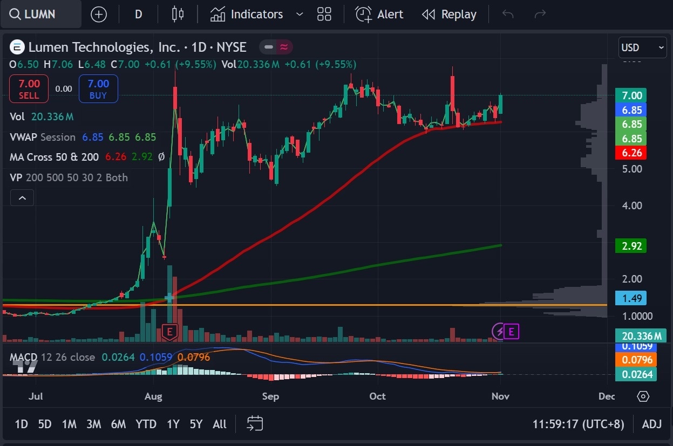673x446 pixels.
Task: Click the purple upcoming earnings E marker
Action: point(512,331)
